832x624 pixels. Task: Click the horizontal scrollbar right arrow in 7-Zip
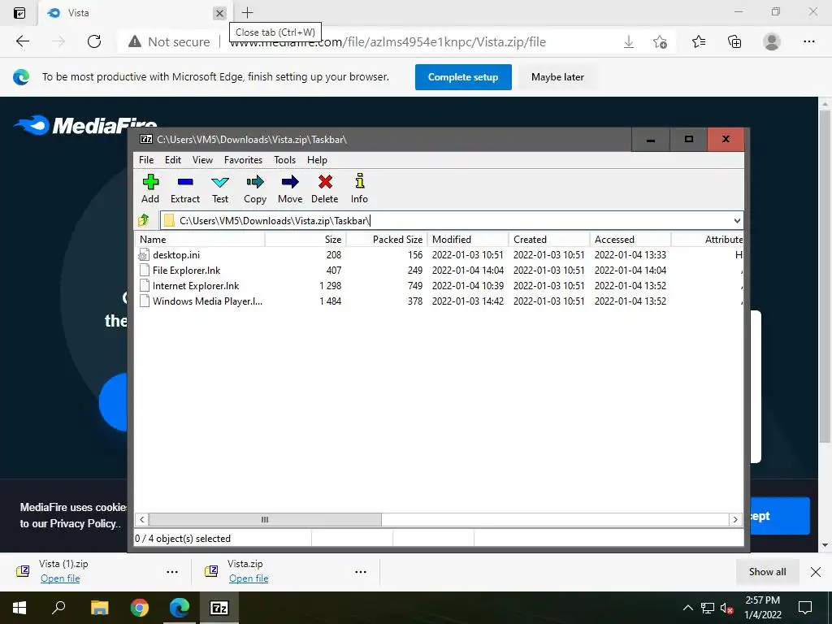point(735,519)
